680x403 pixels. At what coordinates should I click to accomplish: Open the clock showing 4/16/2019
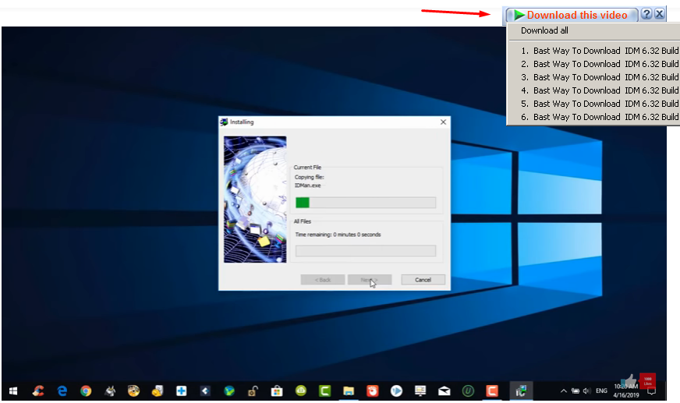tap(625, 391)
